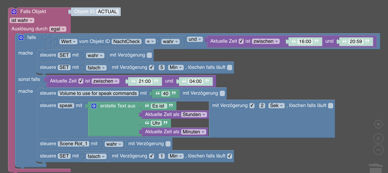Uncheck löschen falls läuft on 1 Min row
This screenshot has width=388, height=173.
pos(230,156)
